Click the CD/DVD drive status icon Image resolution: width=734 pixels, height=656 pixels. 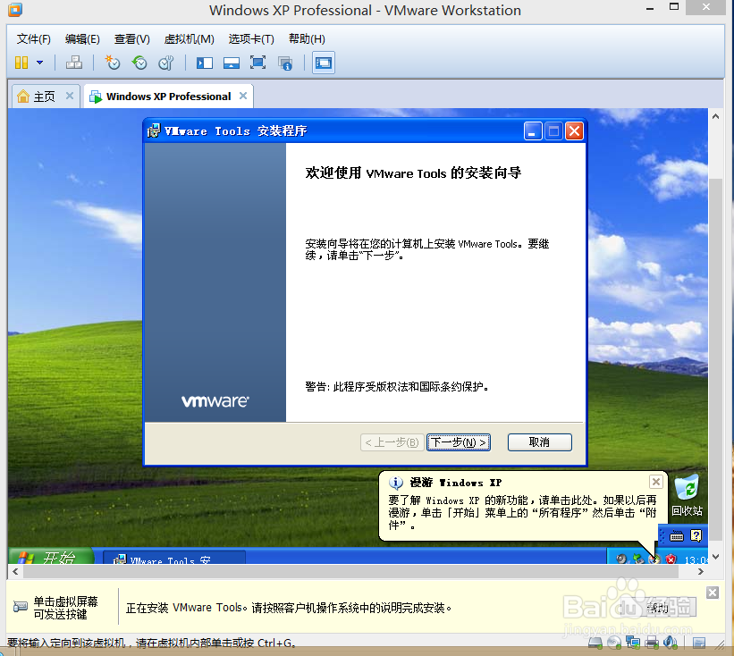(x=614, y=643)
